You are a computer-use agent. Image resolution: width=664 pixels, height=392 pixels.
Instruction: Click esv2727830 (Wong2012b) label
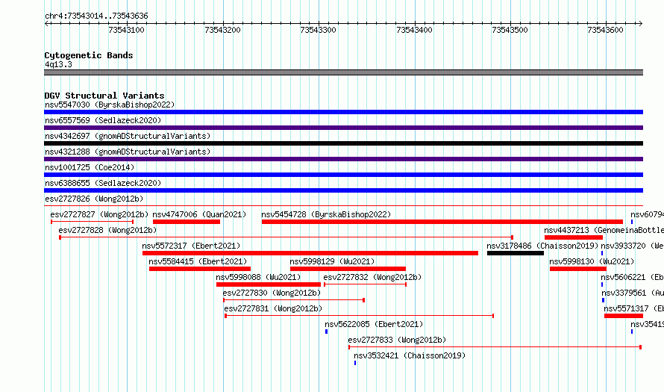coord(272,293)
